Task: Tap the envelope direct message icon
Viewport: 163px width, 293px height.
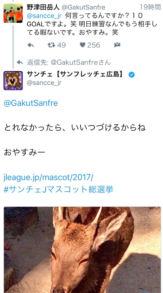Action: (117, 45)
